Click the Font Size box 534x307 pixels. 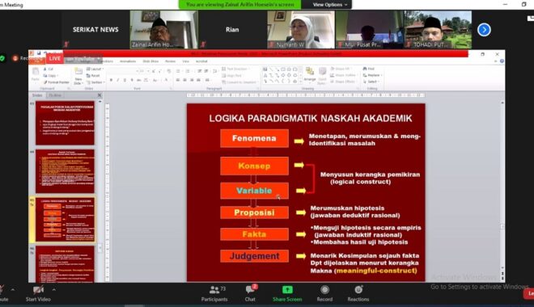click(143, 71)
